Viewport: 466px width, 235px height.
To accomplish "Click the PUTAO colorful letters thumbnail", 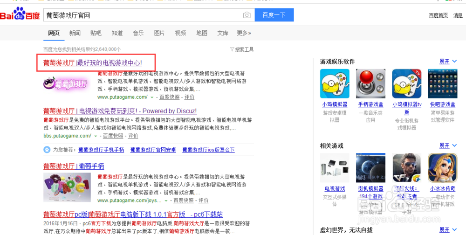I will click(67, 187).
